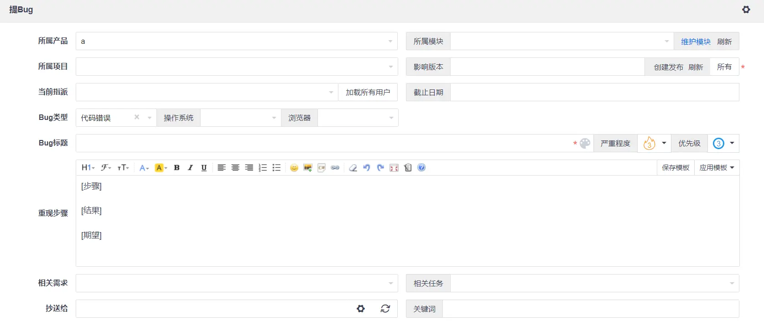Open the 优先级 priority dropdown

click(723, 143)
